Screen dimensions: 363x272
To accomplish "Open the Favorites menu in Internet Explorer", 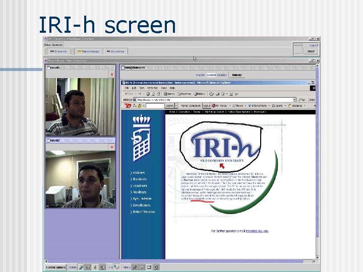I will point(152,88).
